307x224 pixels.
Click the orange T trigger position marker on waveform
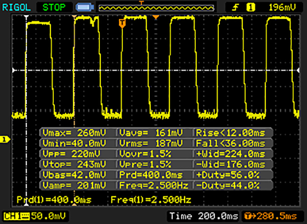click(x=122, y=23)
